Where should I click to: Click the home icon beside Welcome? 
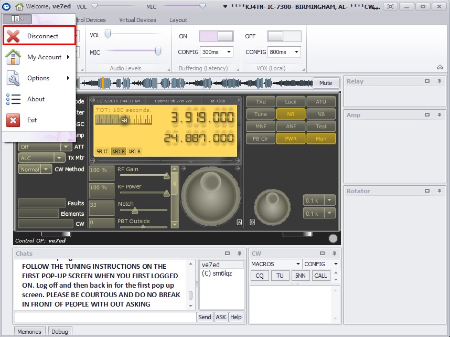(x=19, y=6)
